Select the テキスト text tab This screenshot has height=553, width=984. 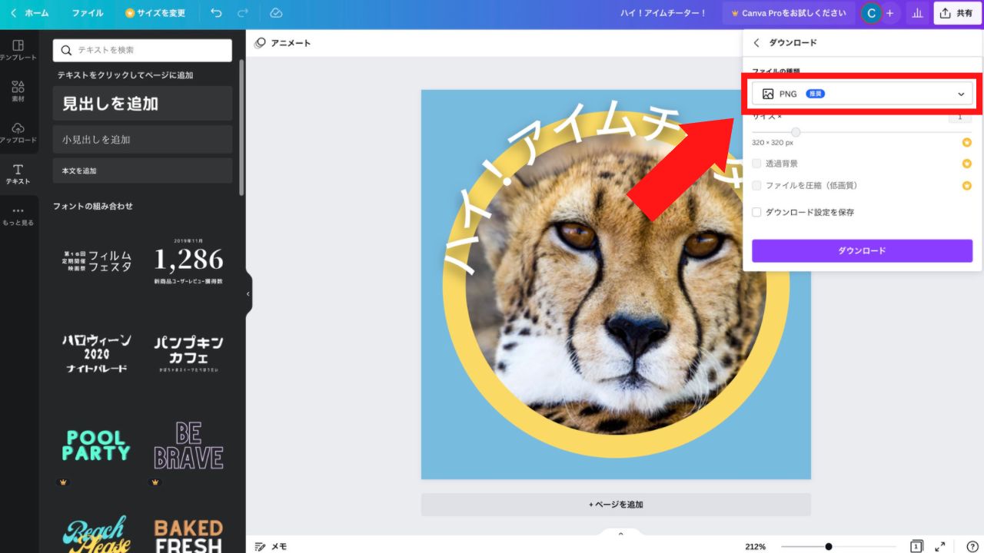(x=18, y=174)
